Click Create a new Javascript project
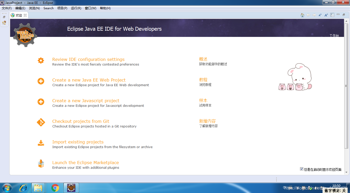Viewport: 350px width, 193px height. (86, 101)
